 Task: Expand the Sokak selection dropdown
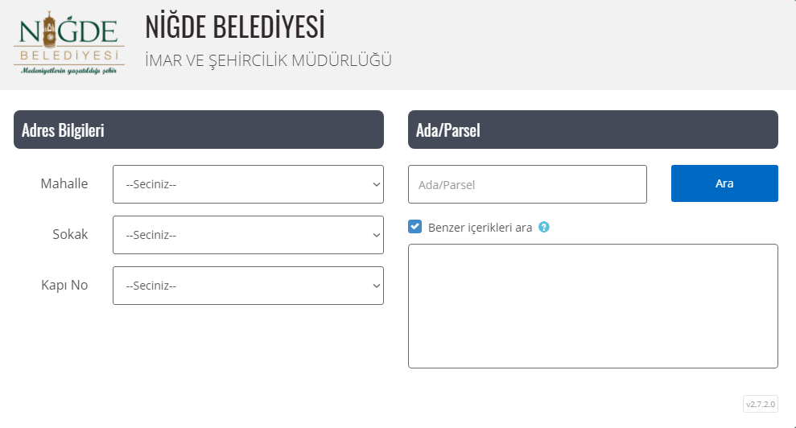point(248,235)
